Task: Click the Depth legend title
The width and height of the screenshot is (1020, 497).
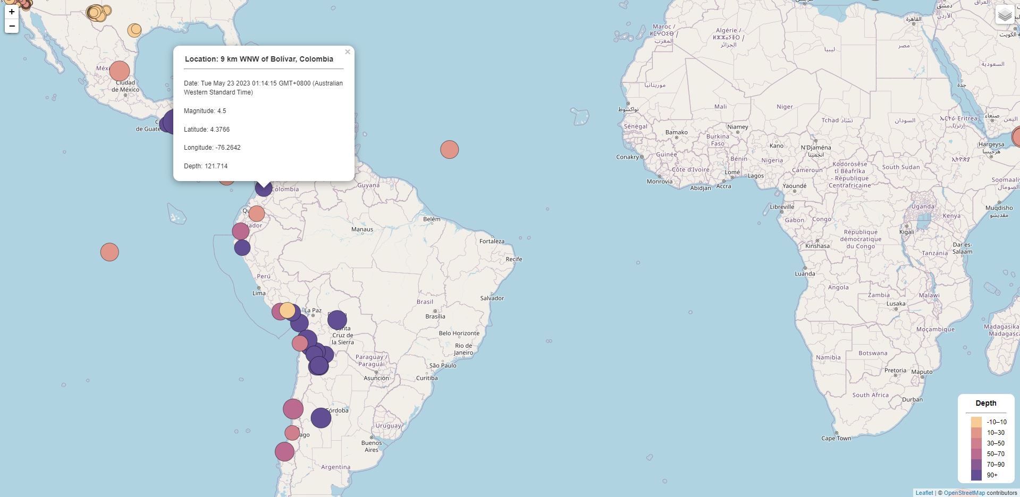Action: (x=985, y=403)
